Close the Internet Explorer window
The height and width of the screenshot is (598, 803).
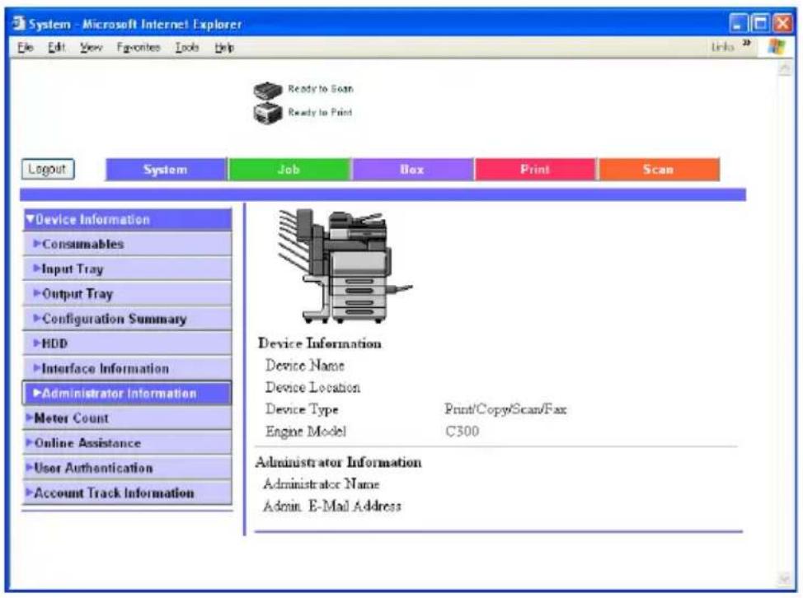coord(782,24)
